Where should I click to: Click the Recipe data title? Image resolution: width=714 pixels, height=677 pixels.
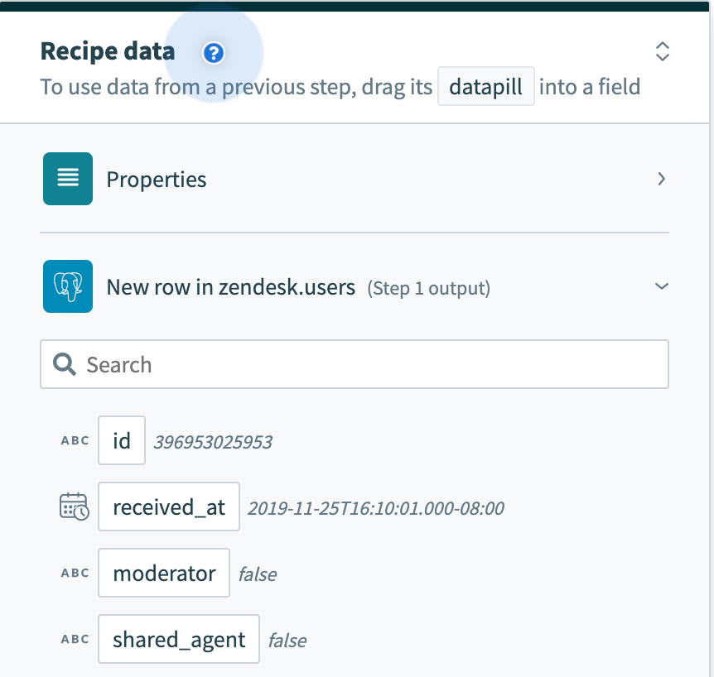108,51
